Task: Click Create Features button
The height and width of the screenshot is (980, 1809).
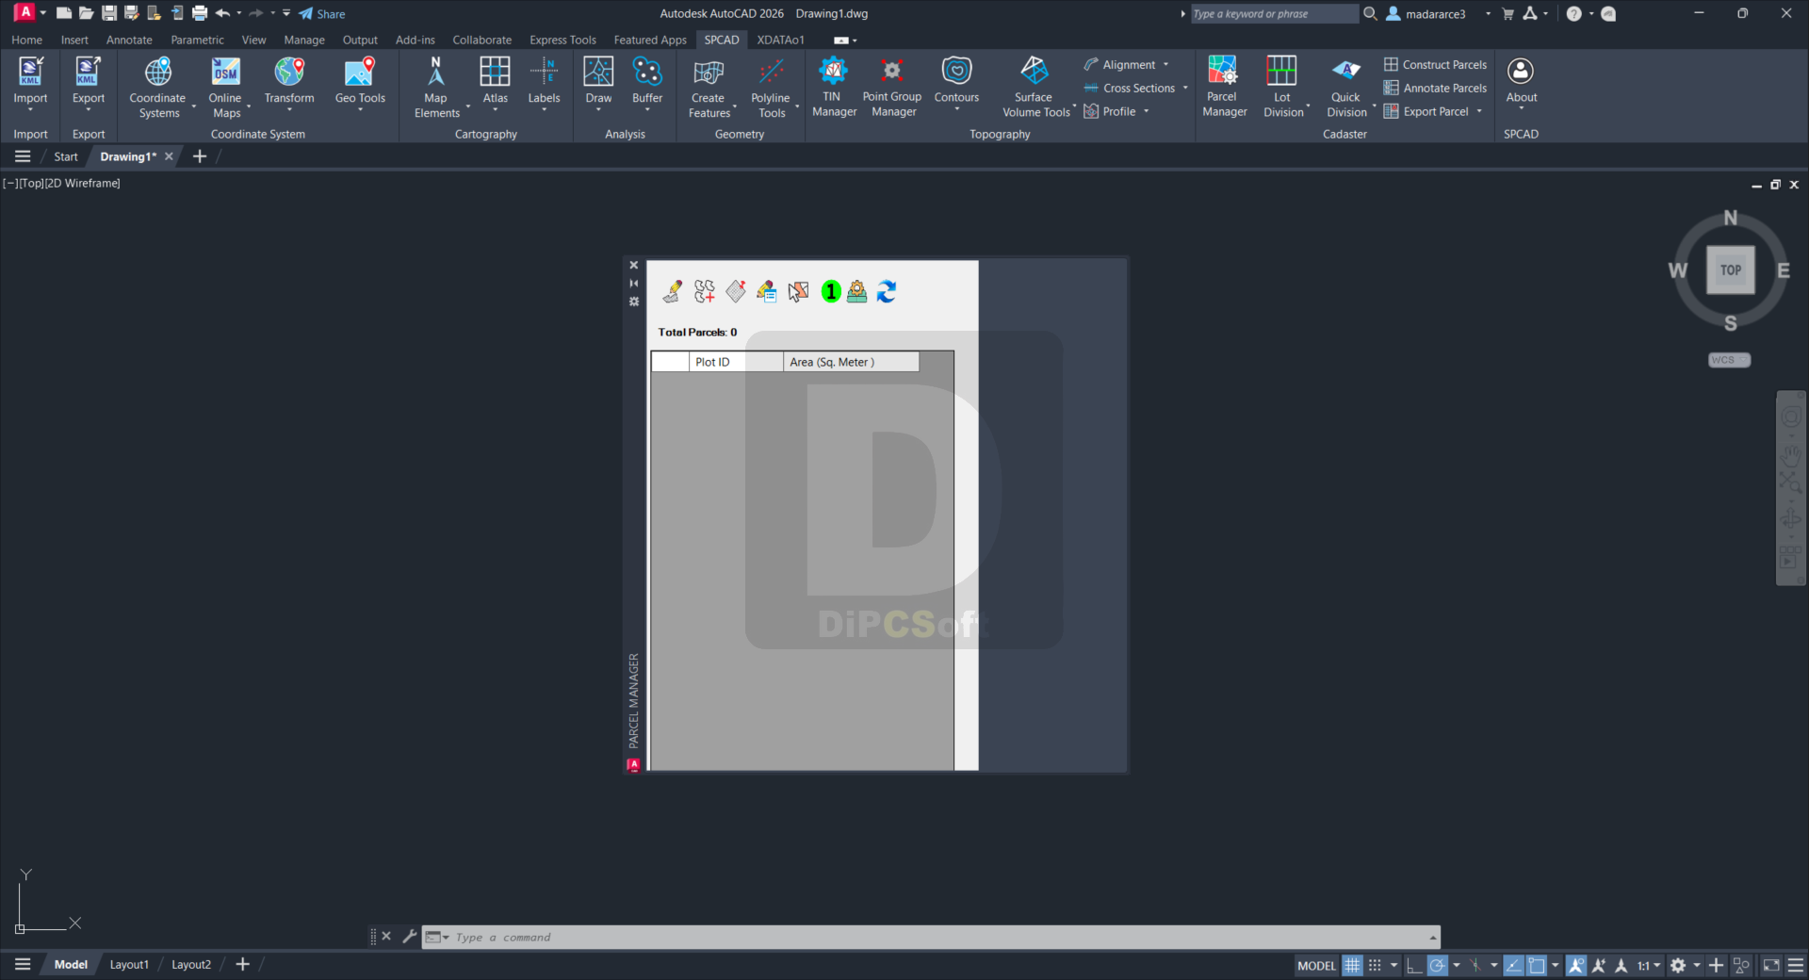Action: pos(709,87)
